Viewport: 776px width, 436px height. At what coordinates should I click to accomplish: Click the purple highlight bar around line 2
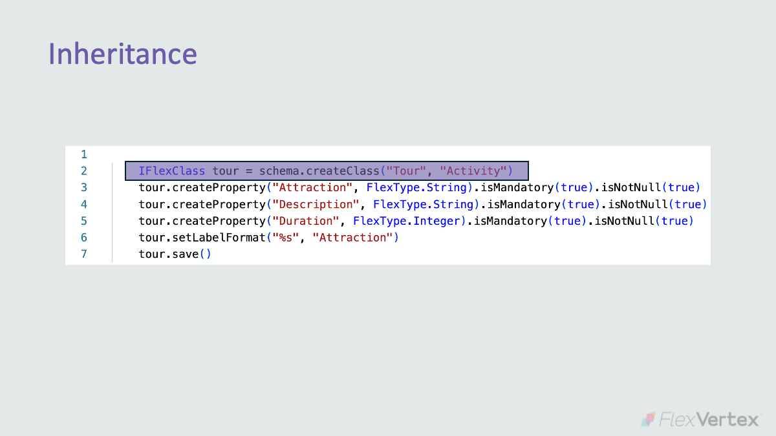coord(327,171)
